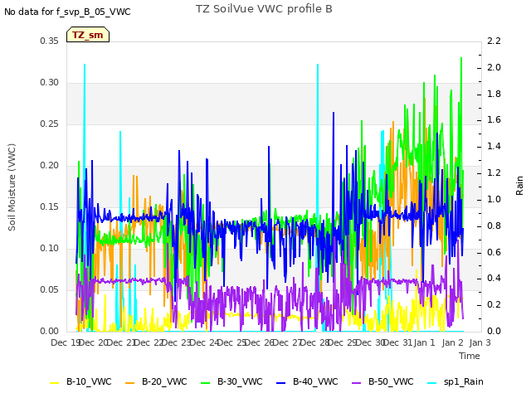This screenshot has width=531, height=398.
Task: Click the 0.6 tick on the Rain axis
Action: [494, 252]
